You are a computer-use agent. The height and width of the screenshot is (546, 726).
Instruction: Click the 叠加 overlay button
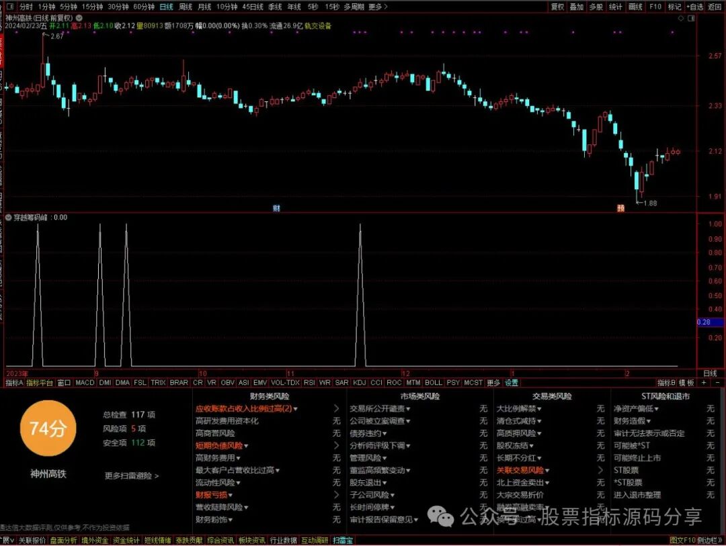coord(577,7)
